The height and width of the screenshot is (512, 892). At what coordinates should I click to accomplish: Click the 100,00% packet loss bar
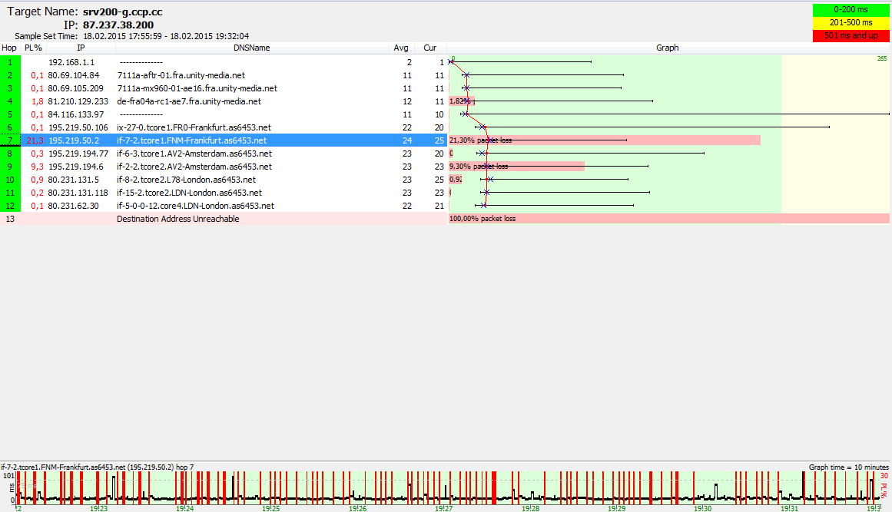[668, 219]
